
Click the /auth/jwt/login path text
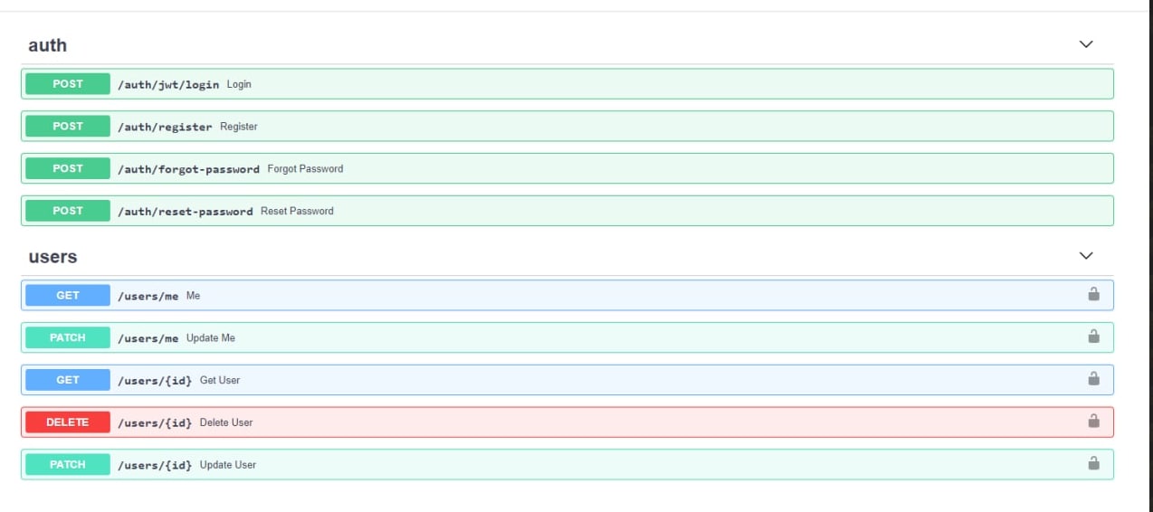tap(168, 85)
